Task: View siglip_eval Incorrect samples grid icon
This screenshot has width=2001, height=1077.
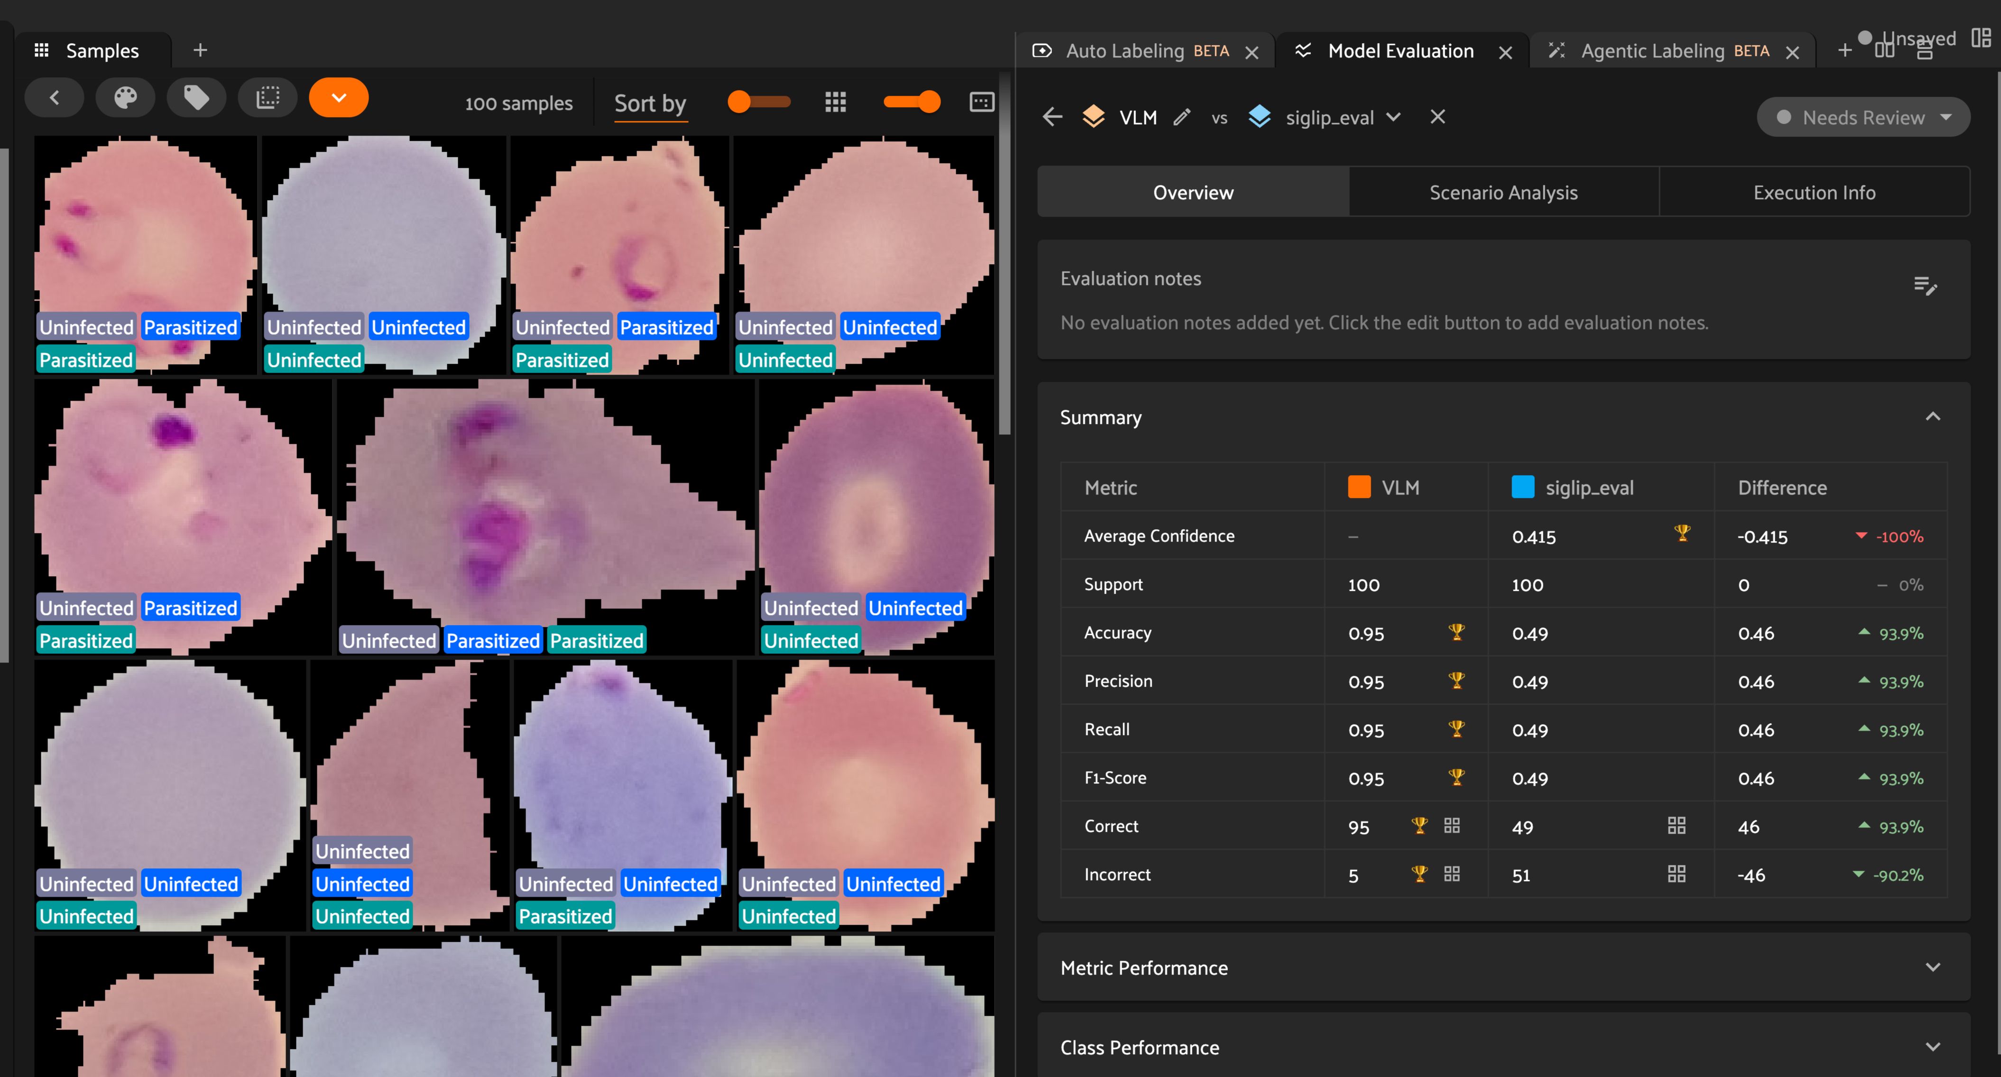Action: click(x=1676, y=874)
